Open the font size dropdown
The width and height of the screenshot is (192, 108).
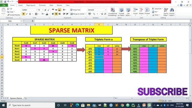[43, 10]
